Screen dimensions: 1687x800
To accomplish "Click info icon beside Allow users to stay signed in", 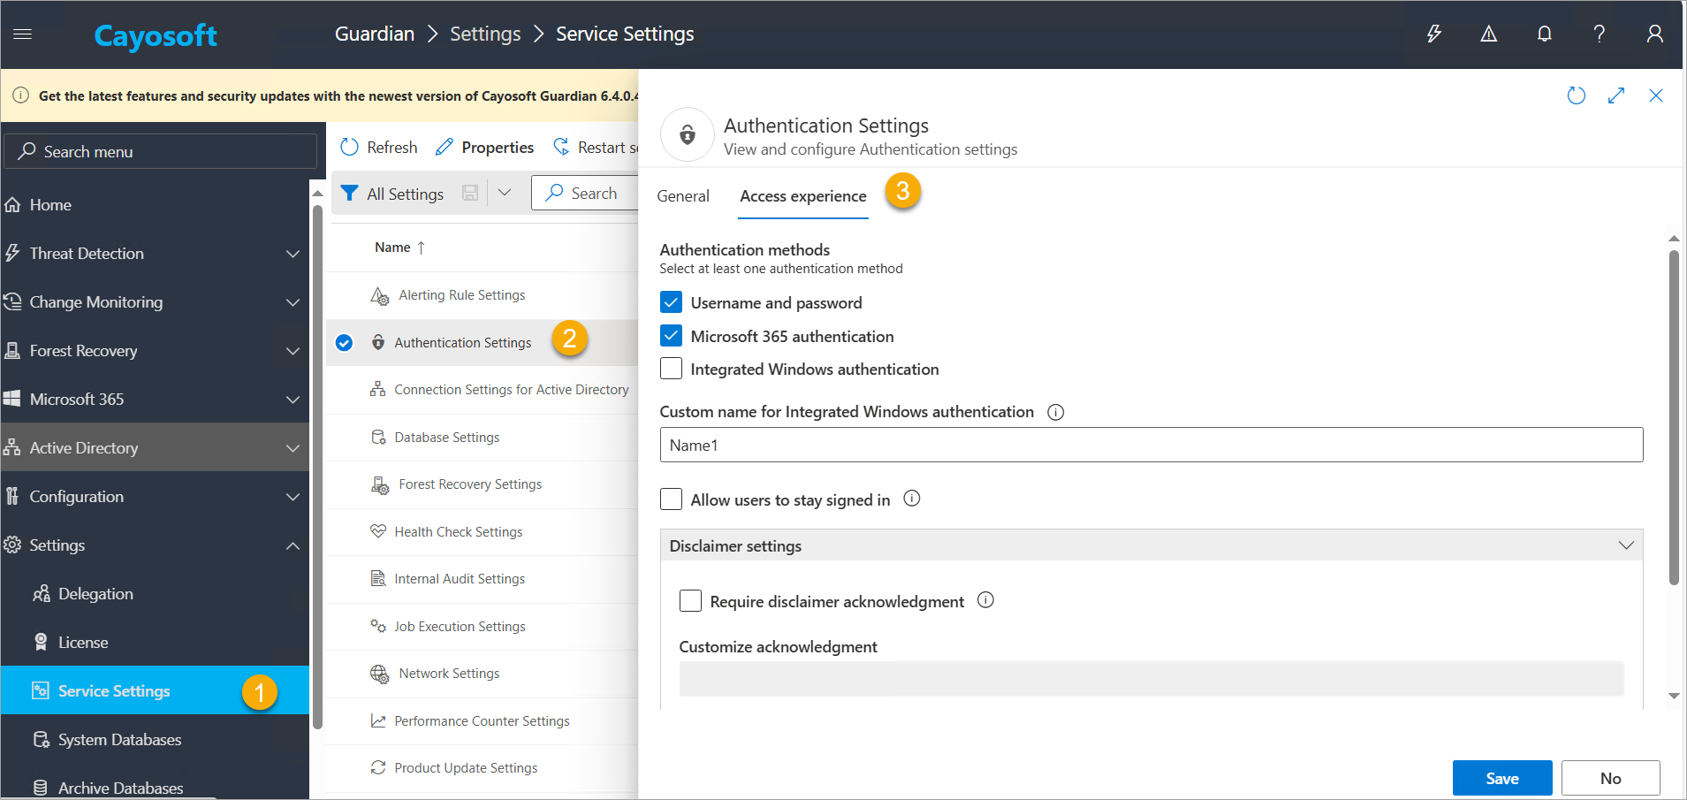I will click(x=912, y=499).
